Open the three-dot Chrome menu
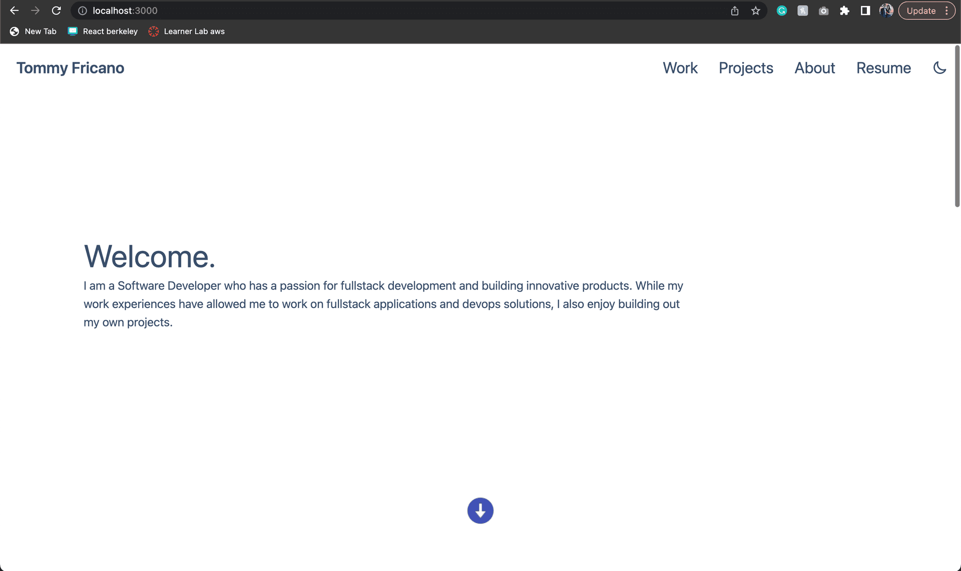Screen dimensions: 961x571 (x=947, y=10)
